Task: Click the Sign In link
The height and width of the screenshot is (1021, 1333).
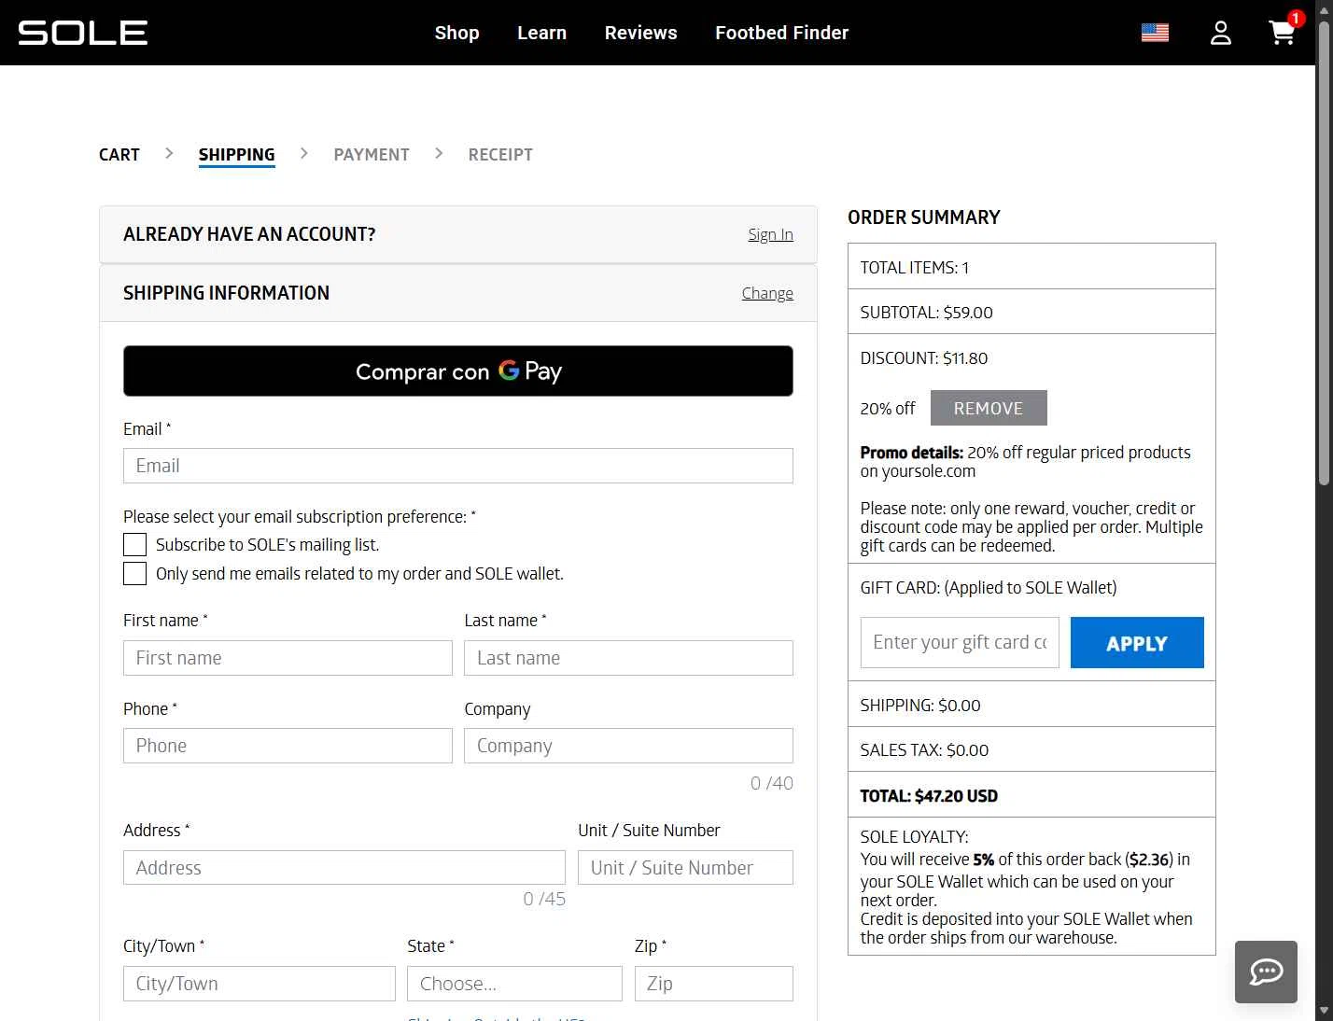Action: (770, 234)
